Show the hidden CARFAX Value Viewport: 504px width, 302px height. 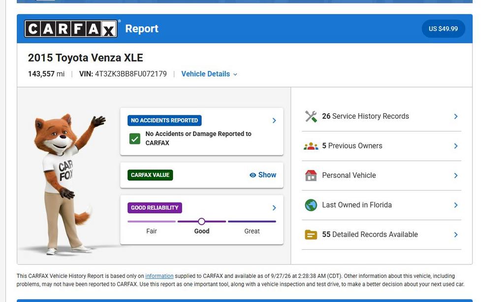click(263, 175)
